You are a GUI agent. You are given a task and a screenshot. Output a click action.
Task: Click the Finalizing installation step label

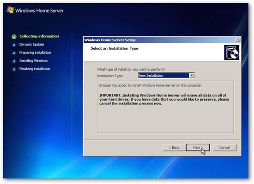35,69
